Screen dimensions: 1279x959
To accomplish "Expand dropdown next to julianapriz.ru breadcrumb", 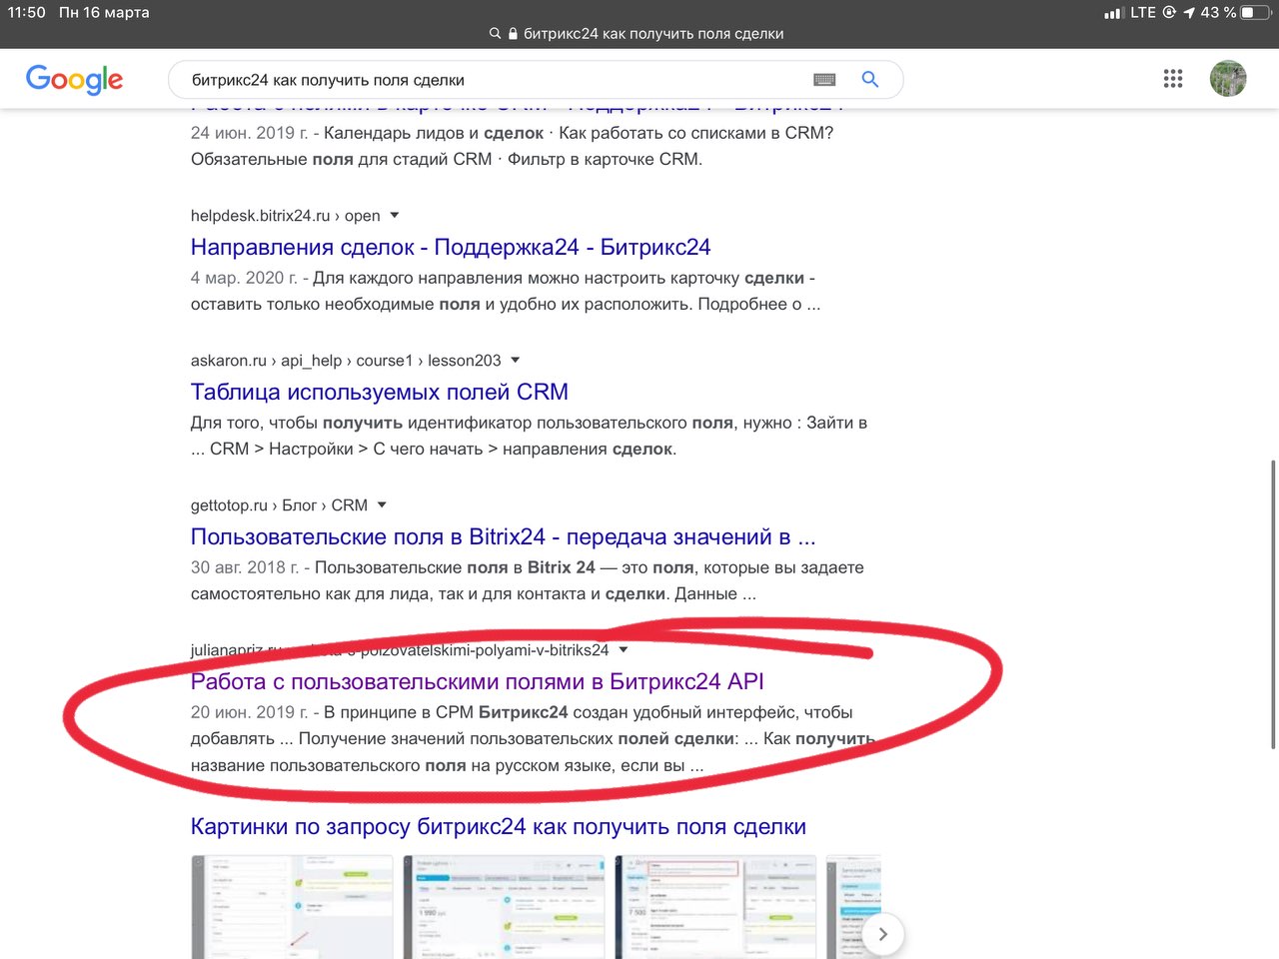I will click(x=624, y=649).
